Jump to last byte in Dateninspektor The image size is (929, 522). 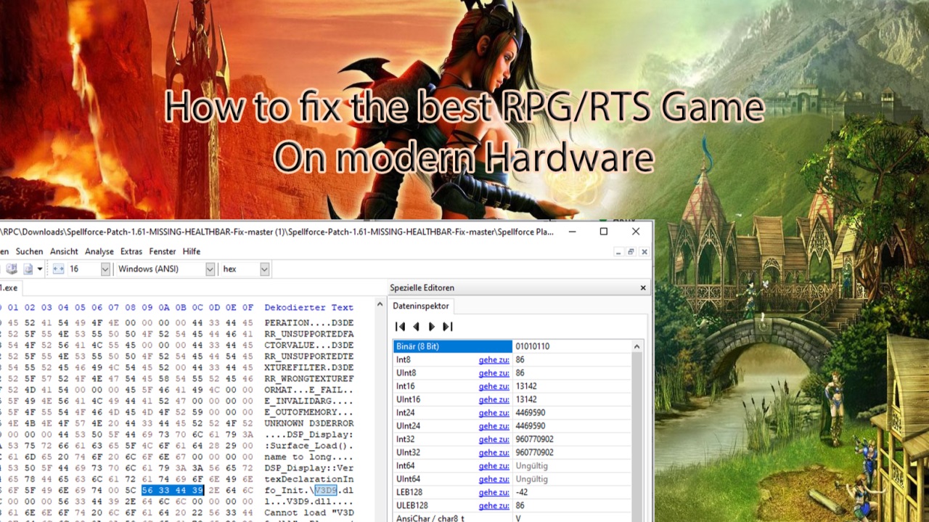click(x=448, y=327)
